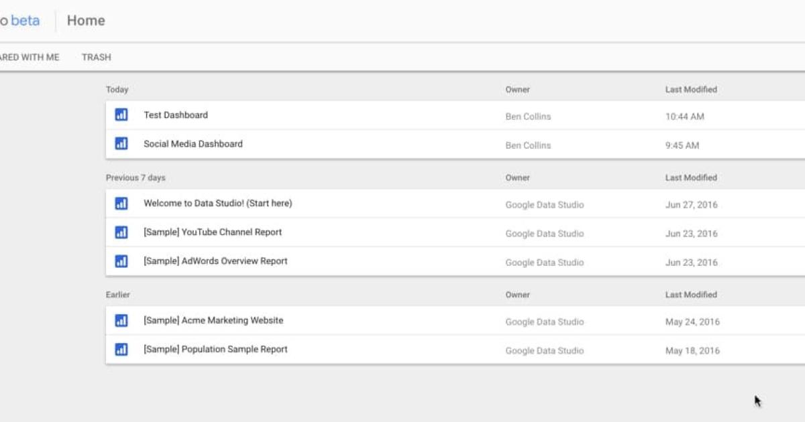Click the AdWords Overview Report icon

pyautogui.click(x=121, y=261)
